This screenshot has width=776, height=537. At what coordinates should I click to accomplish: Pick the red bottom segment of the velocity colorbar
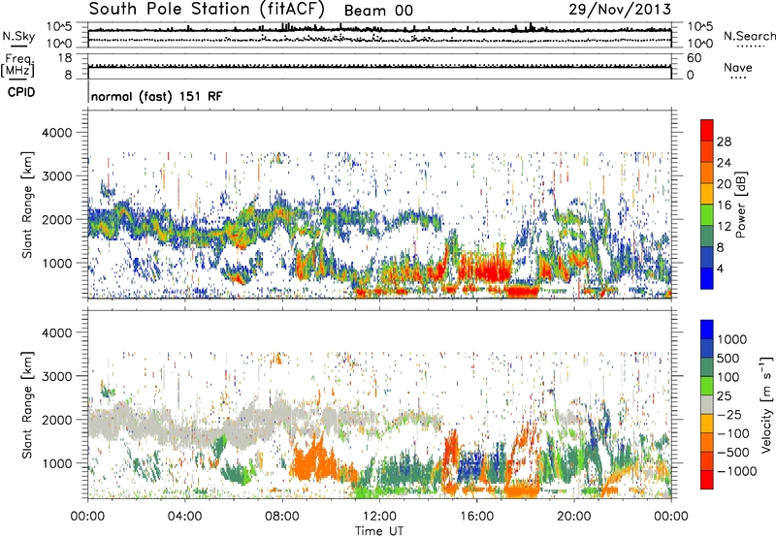tap(707, 480)
